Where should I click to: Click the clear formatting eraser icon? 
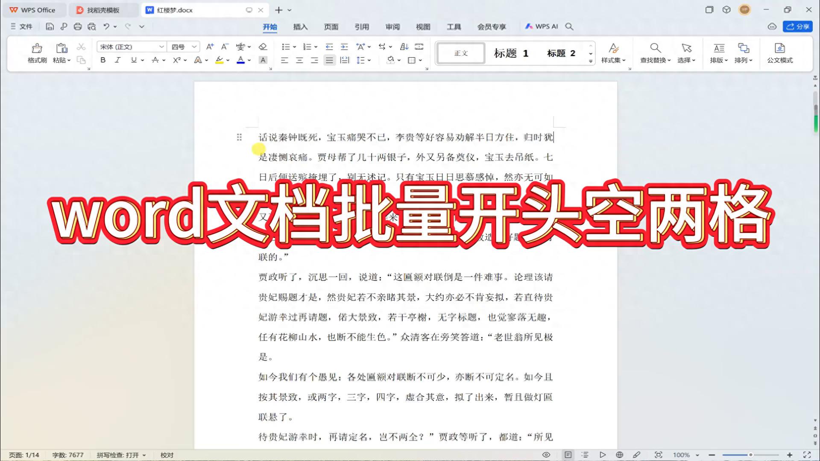[x=263, y=47]
